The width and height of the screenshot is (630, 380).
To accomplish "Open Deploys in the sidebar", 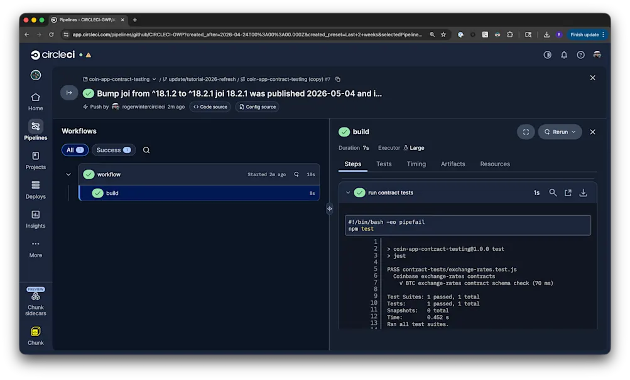I will point(35,190).
